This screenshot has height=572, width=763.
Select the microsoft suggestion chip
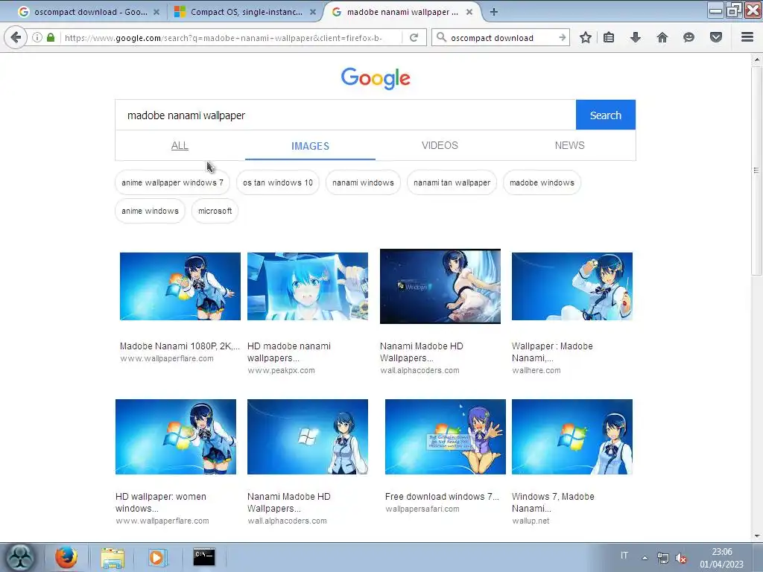pos(215,211)
